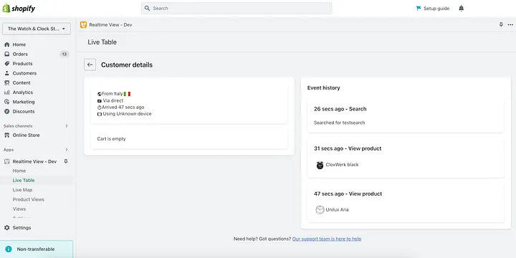Select Live Table subpage
Viewport: 516px width, 258px height.
pyautogui.click(x=24, y=180)
